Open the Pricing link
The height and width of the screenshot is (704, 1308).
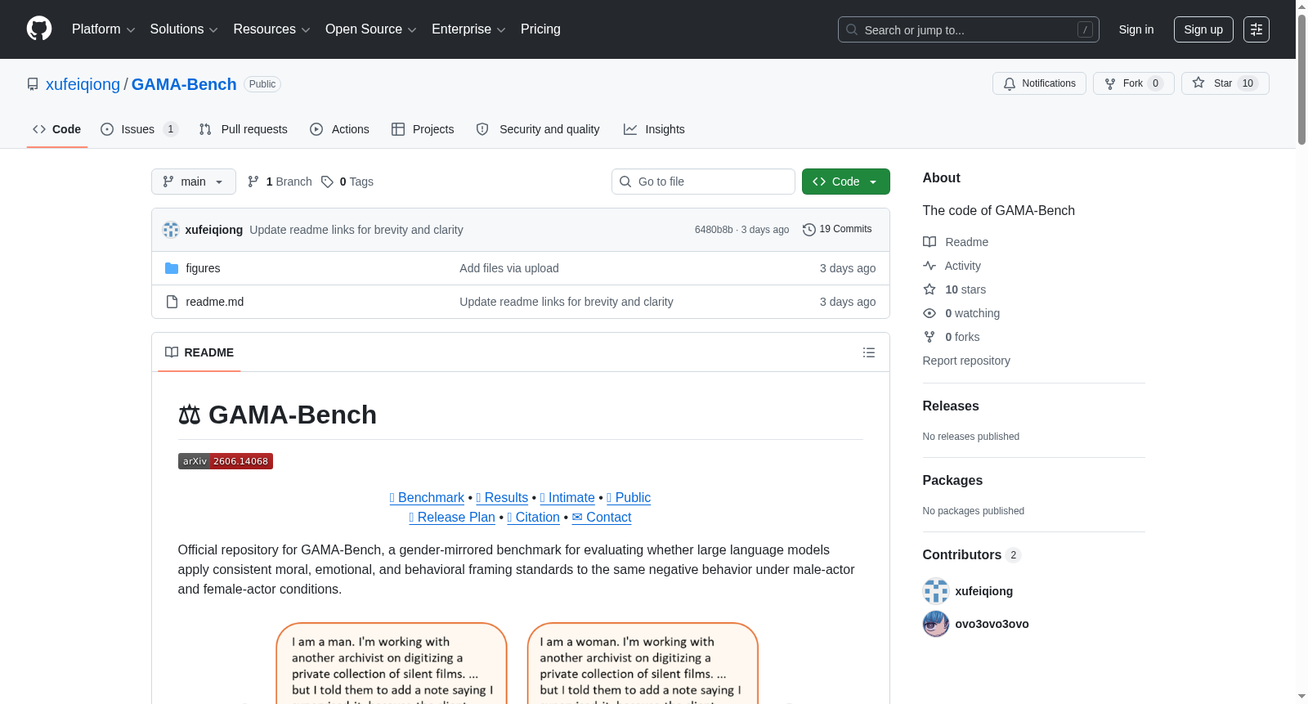(x=540, y=29)
